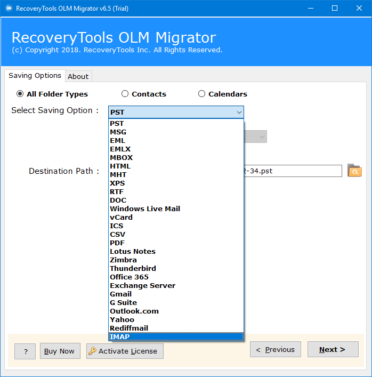Pick DOC in the dropdown list
The height and width of the screenshot is (377, 372).
pyautogui.click(x=176, y=200)
